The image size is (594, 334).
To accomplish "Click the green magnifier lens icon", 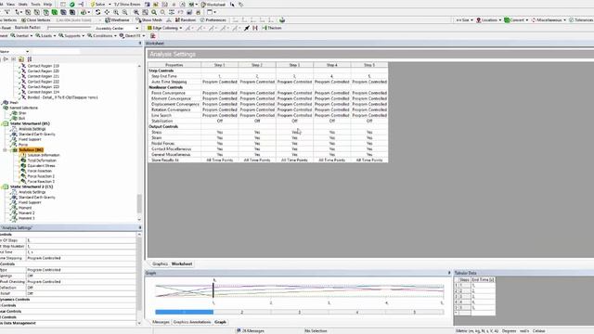I will [x=154, y=12].
